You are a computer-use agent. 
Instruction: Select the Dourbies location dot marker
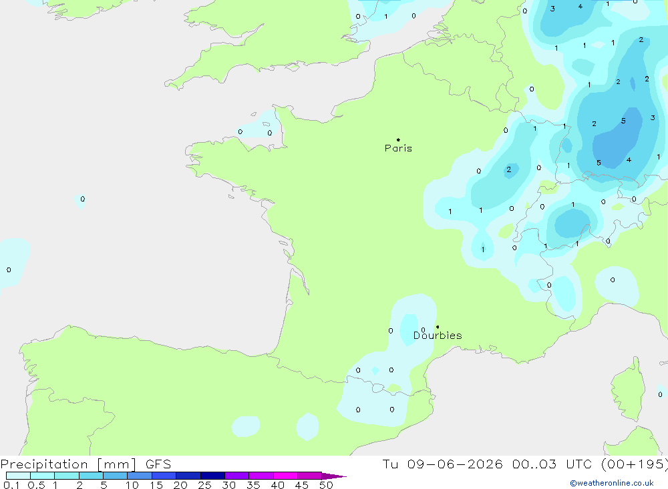tap(438, 327)
